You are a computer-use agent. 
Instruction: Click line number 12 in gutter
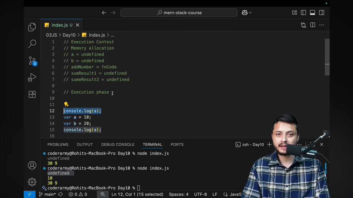tap(52, 111)
